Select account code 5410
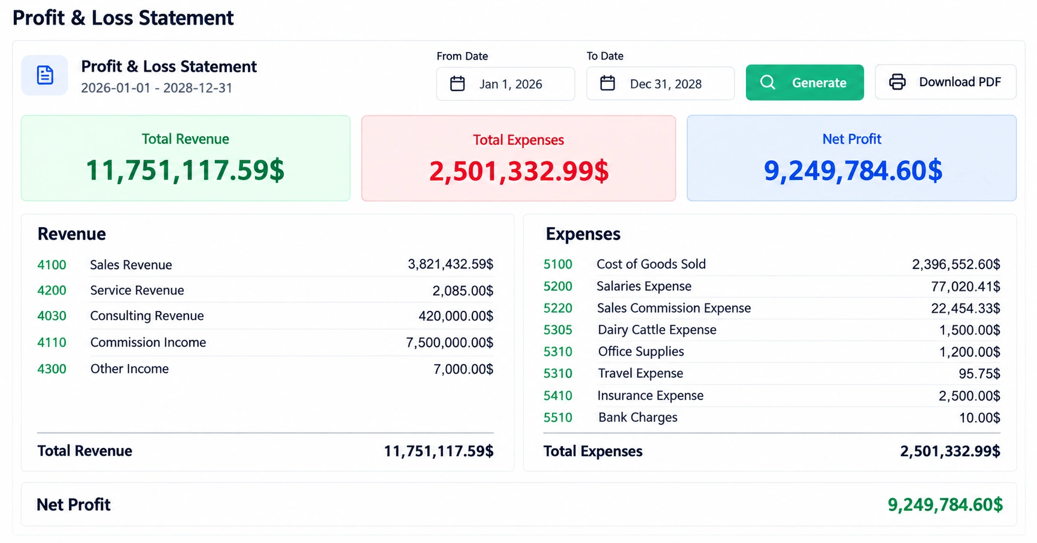Image resolution: width=1037 pixels, height=543 pixels. [558, 396]
